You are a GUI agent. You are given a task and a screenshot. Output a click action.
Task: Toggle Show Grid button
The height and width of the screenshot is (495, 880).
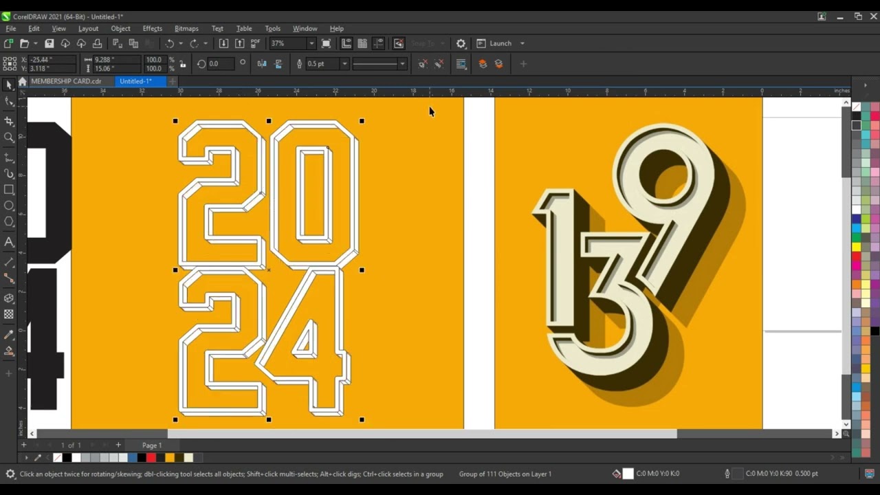[x=362, y=43]
